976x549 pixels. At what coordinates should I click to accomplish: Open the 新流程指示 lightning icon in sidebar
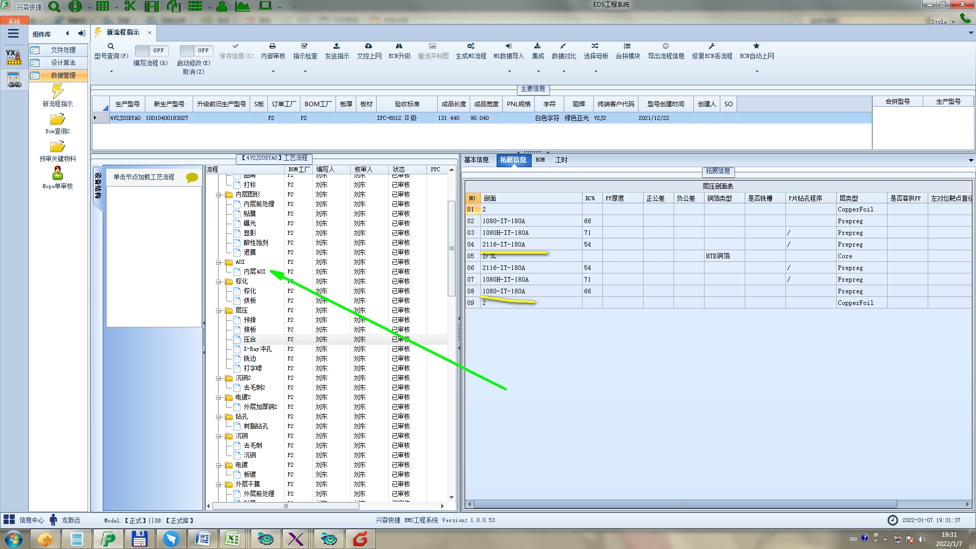[57, 91]
